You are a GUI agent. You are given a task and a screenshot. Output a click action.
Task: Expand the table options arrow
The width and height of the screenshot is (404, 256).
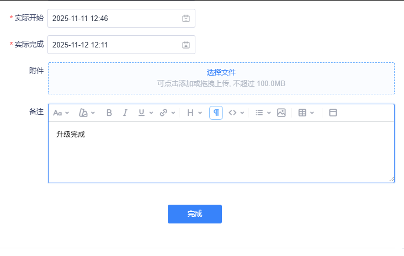[312, 113]
